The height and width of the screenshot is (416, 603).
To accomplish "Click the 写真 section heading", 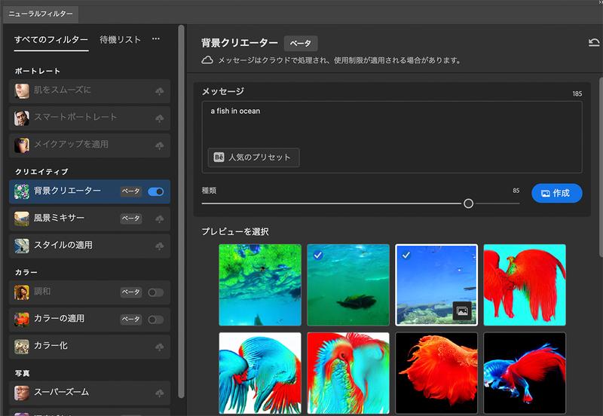I will (22, 373).
